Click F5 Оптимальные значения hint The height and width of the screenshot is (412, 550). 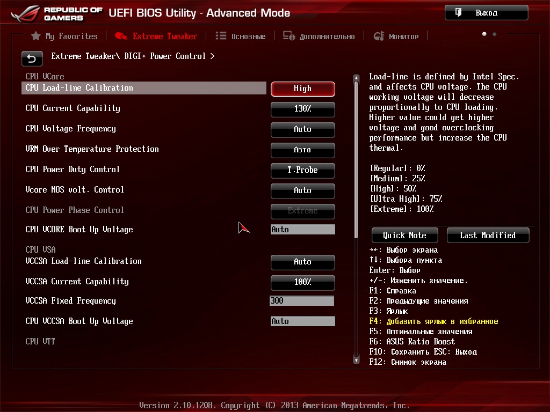[421, 332]
